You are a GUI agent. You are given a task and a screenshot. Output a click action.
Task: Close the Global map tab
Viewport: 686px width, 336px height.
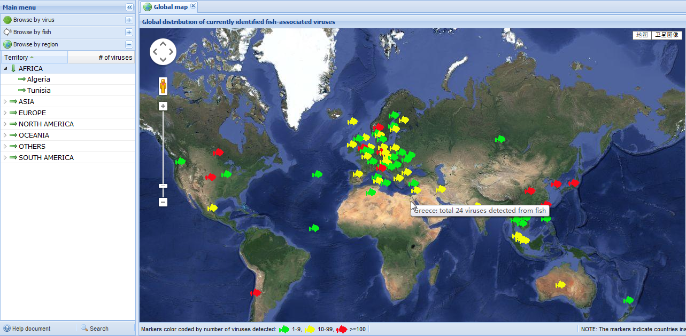pyautogui.click(x=193, y=6)
